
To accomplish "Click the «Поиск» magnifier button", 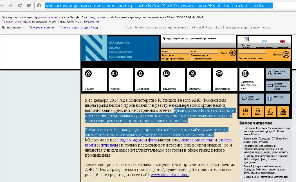I will [x=286, y=54].
